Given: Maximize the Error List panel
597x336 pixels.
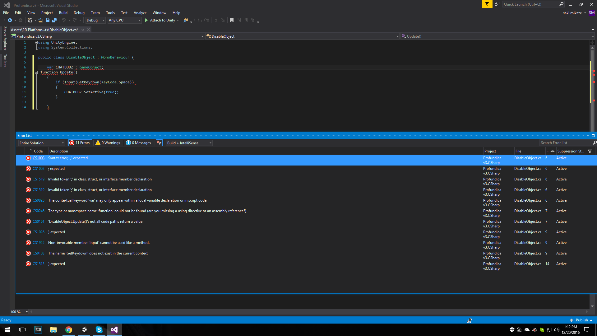Looking at the screenshot, I should pos(593,136).
